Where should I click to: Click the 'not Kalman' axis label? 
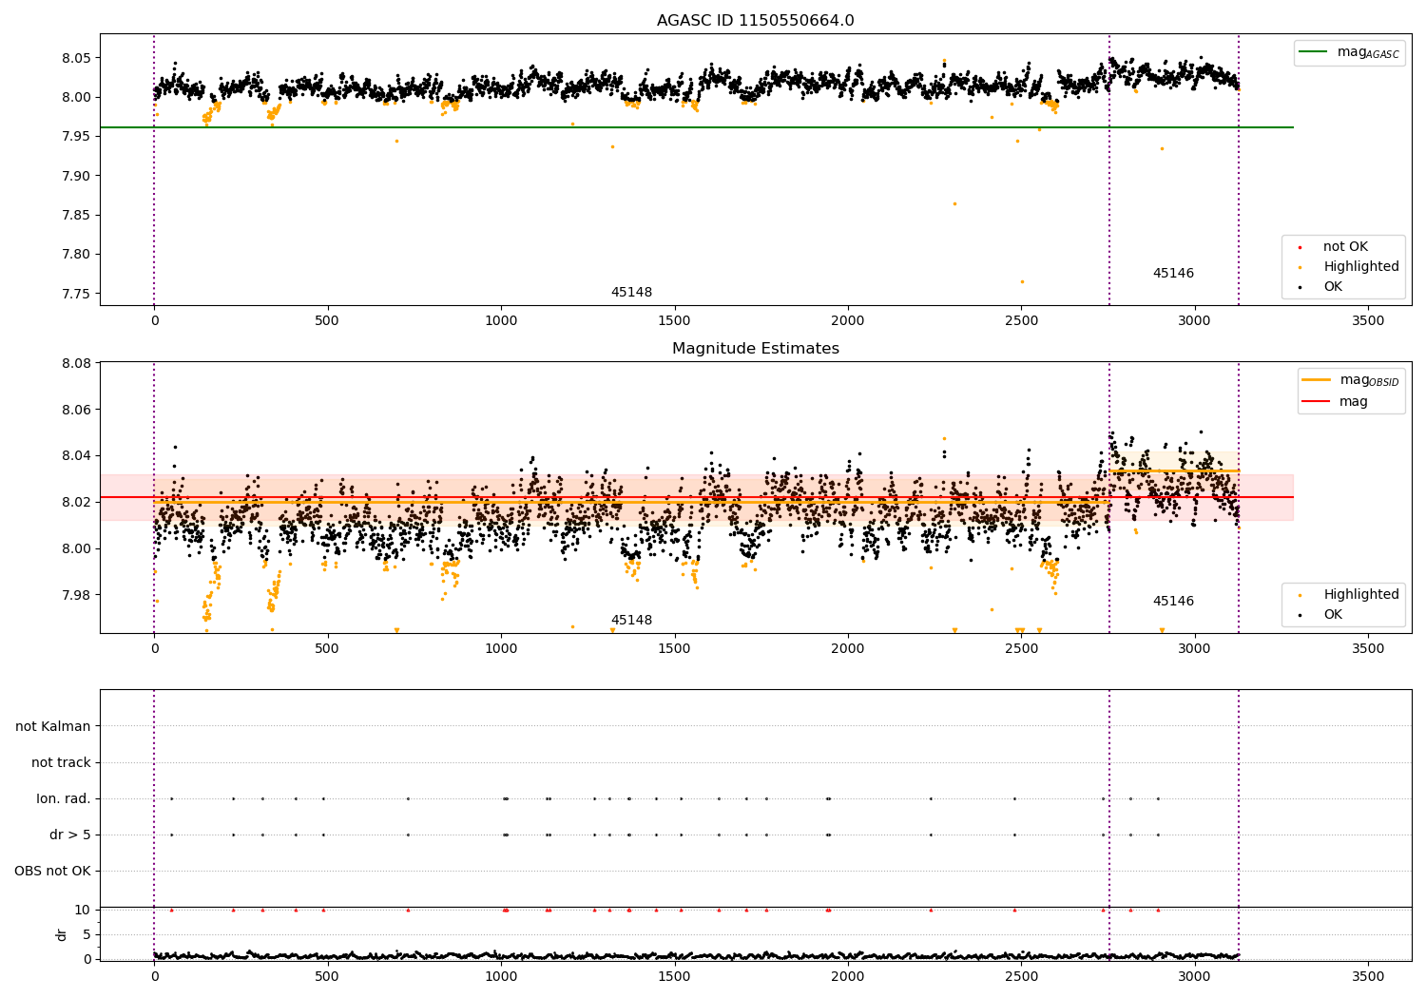coord(53,727)
